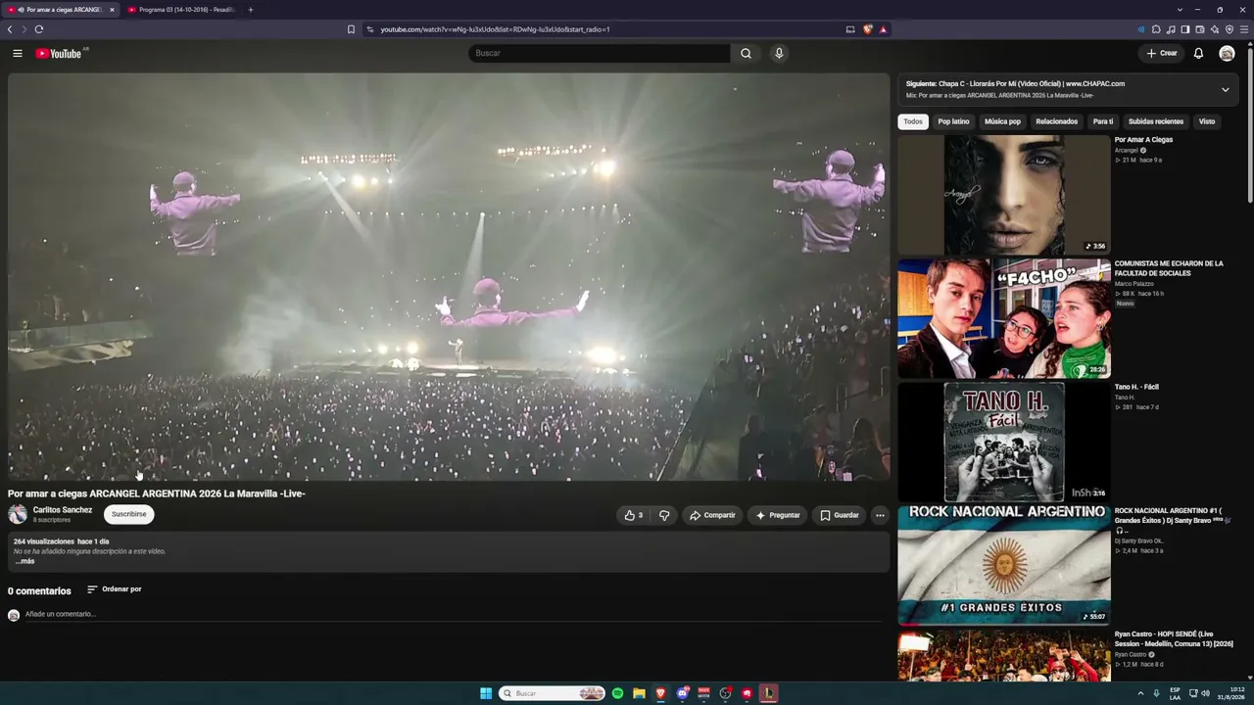Expand the Siguiente playlist panel chevron
The image size is (1254, 705).
[x=1225, y=89]
